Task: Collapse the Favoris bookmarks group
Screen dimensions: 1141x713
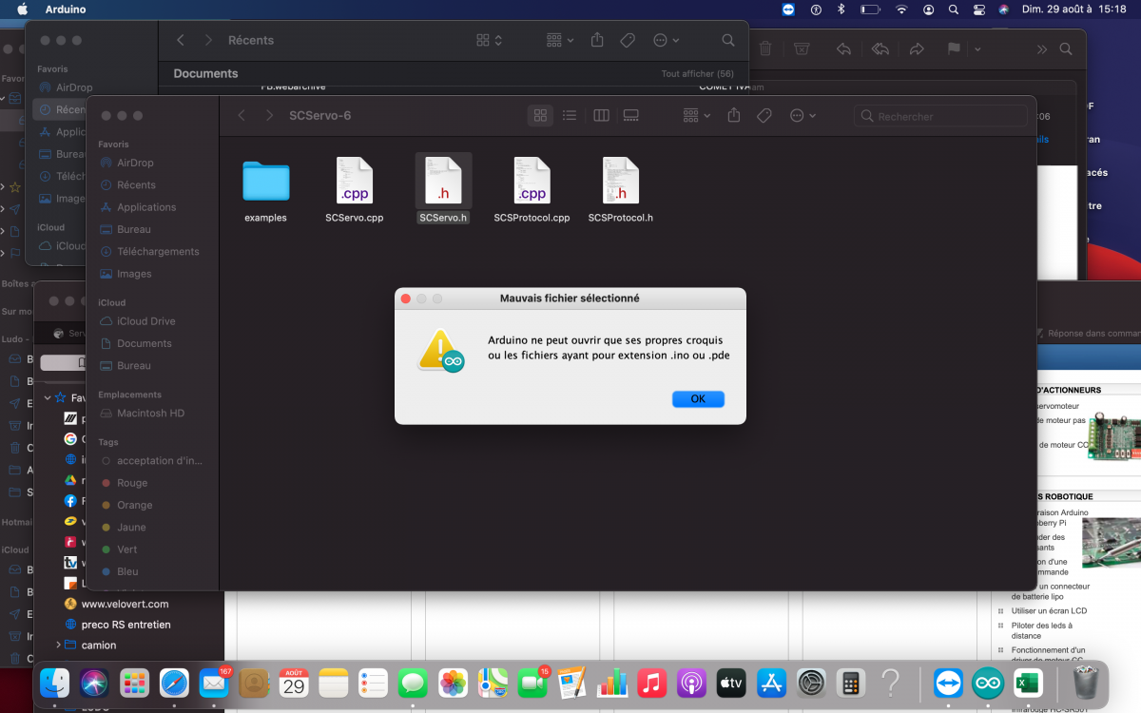Action: point(48,397)
